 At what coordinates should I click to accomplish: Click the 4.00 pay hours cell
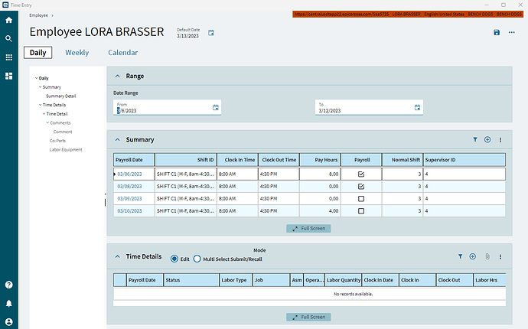point(320,211)
